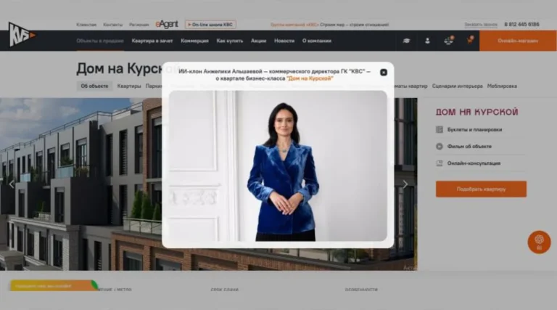The height and width of the screenshot is (310, 557).
Task: Click Заказать звонок link
Action: point(481,25)
